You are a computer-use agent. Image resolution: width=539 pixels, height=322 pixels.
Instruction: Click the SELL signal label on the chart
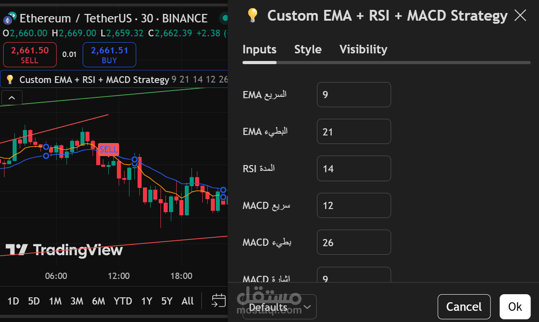(x=108, y=149)
